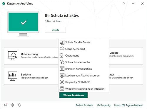
Task: Open messages via the envelope icon
Action: (6, 105)
